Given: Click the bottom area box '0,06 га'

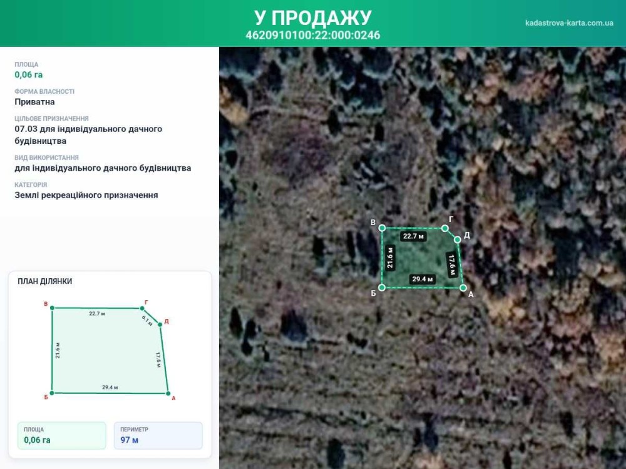Looking at the screenshot, I should tap(62, 435).
